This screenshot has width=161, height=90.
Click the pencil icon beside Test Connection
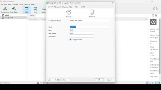[49, 80]
